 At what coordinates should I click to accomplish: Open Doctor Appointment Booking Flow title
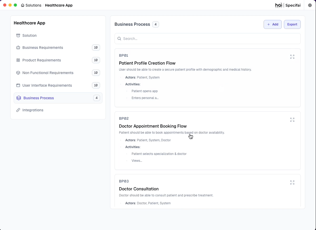pos(153,126)
